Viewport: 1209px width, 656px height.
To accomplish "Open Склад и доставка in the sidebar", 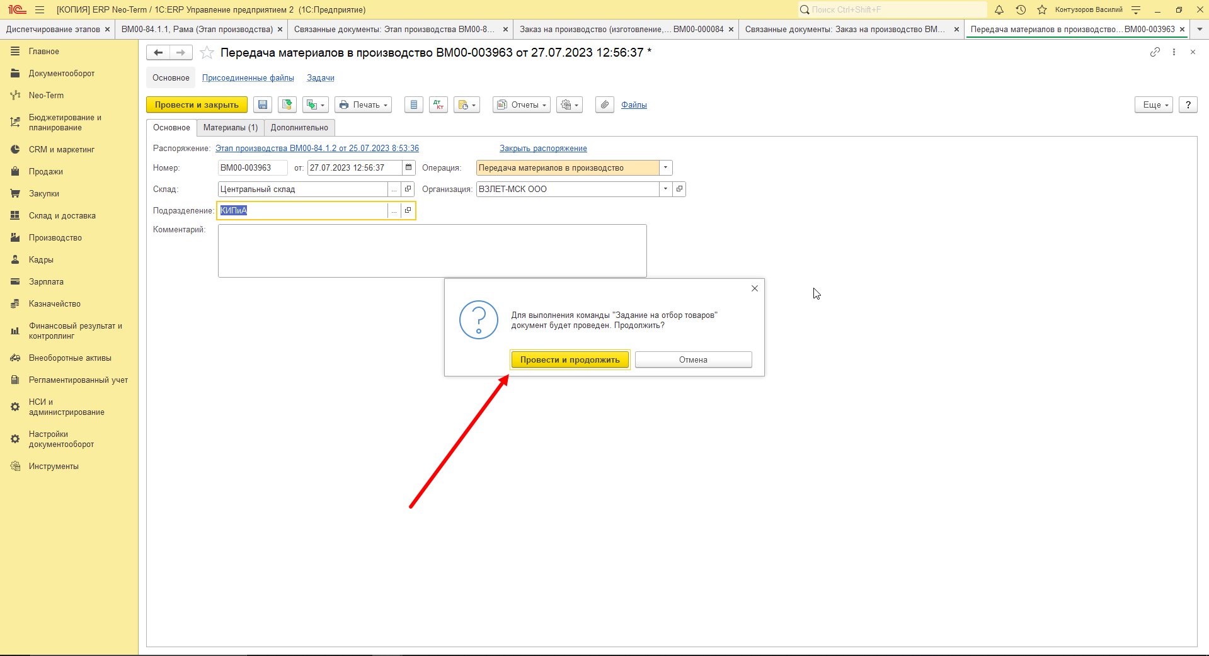I will point(62,216).
